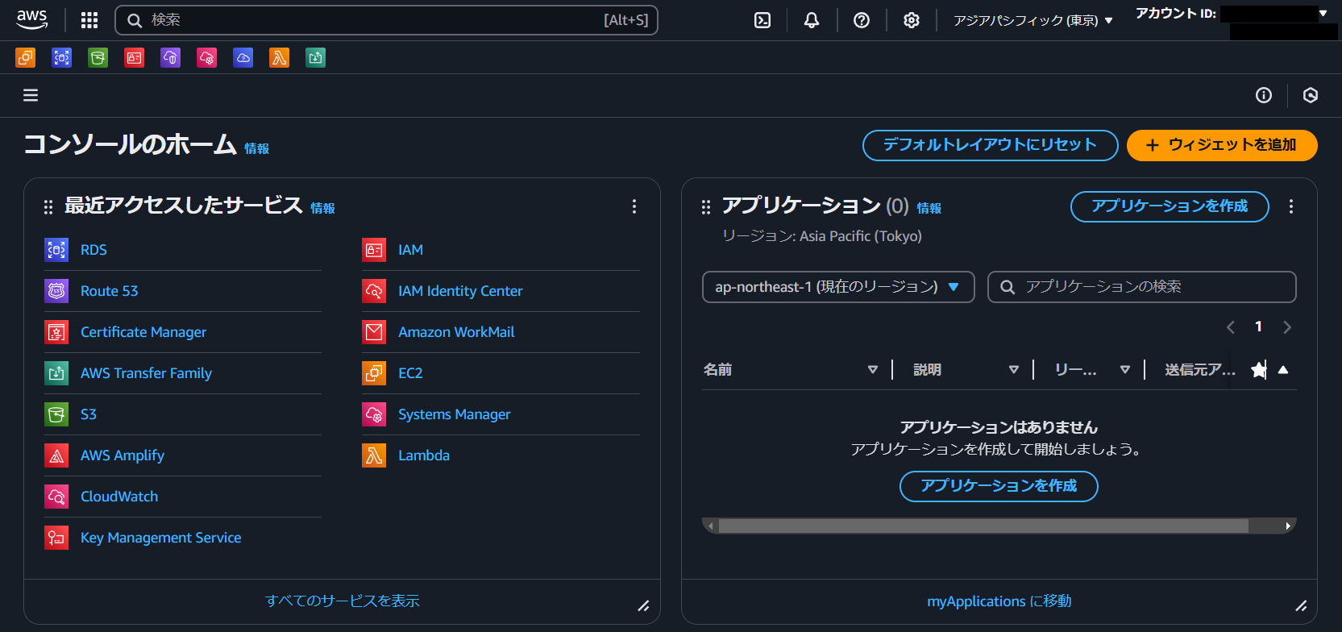Image resolution: width=1342 pixels, height=632 pixels.
Task: Open the hexagon assistant icon at far right
Action: (x=1311, y=95)
